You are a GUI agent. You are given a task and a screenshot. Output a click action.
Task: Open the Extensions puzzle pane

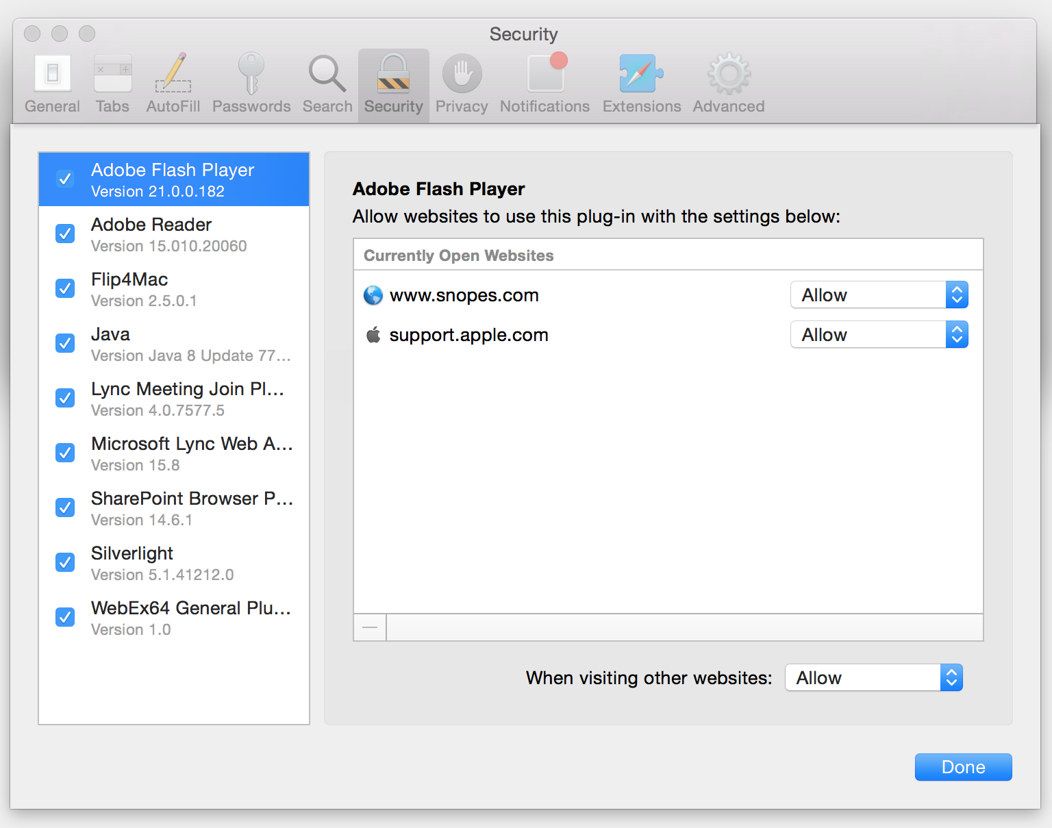click(642, 84)
